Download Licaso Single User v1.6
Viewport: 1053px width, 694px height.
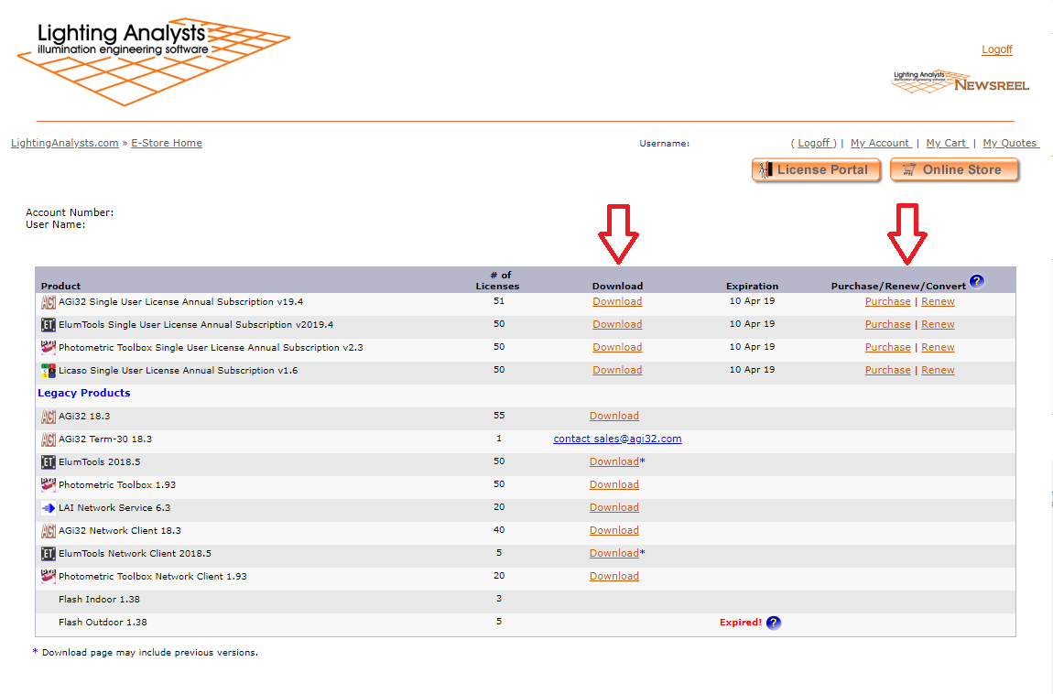pos(617,371)
